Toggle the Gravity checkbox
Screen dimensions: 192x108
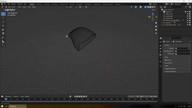166,60
